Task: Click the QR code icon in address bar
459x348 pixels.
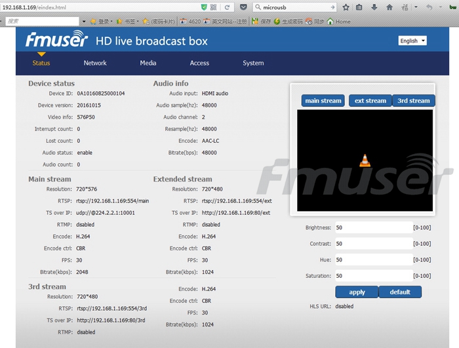Action: click(x=213, y=7)
